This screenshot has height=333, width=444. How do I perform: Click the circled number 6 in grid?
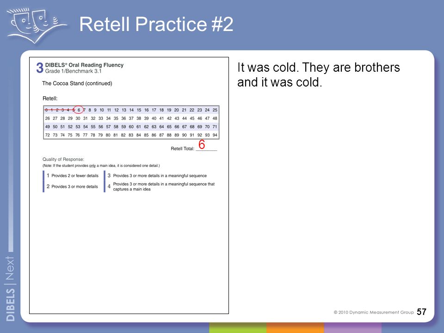(79, 110)
